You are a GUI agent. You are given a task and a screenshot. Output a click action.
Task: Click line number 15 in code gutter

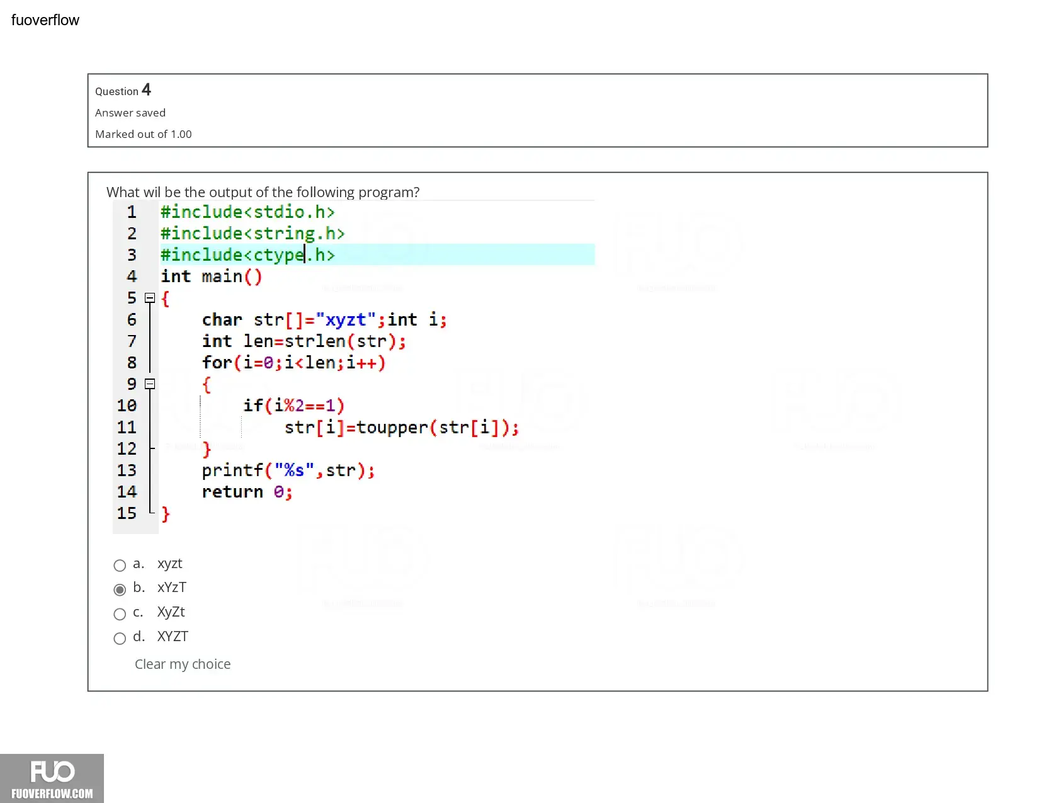(127, 513)
